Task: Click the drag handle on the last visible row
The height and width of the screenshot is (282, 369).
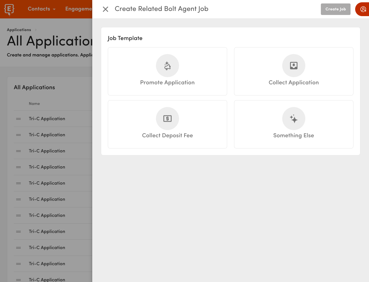Action: 18,279
